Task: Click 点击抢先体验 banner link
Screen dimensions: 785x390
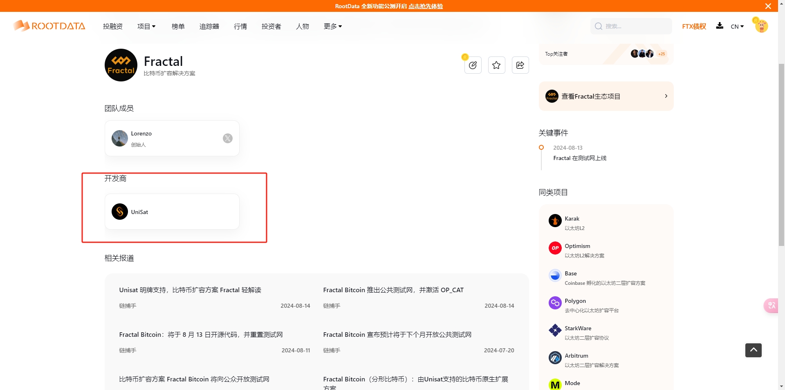Action: pos(426,6)
